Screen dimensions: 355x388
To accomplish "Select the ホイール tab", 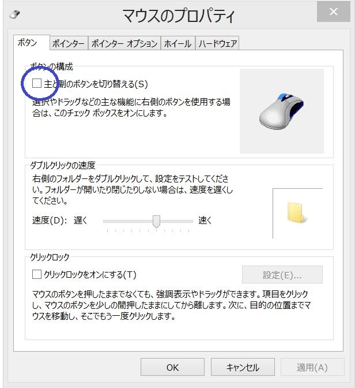I will tap(178, 43).
